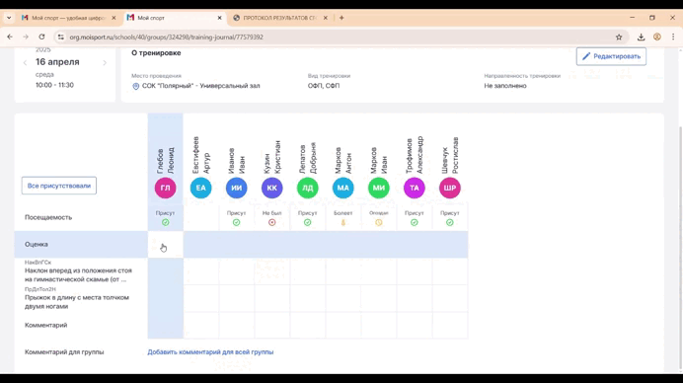Screen dimensions: 683x383
Task: Click the location pin next to СОК Полярный
Action: coord(136,86)
